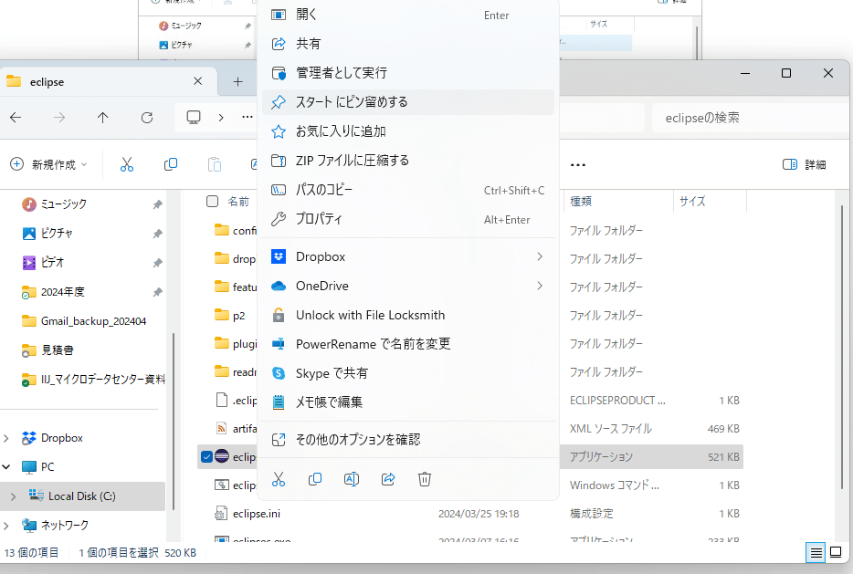The width and height of the screenshot is (853, 574).
Task: Choose スタートにピン留めする
Action: click(408, 102)
